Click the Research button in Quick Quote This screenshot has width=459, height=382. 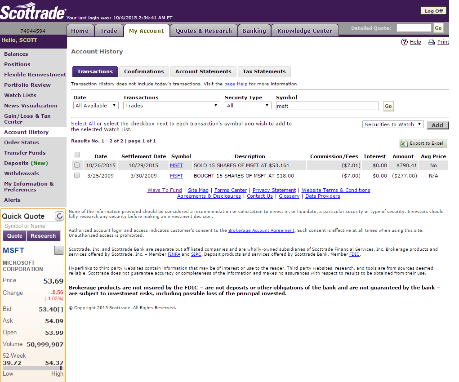[x=43, y=236]
